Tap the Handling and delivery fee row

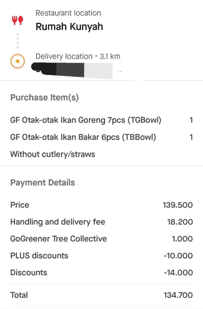pyautogui.click(x=58, y=222)
